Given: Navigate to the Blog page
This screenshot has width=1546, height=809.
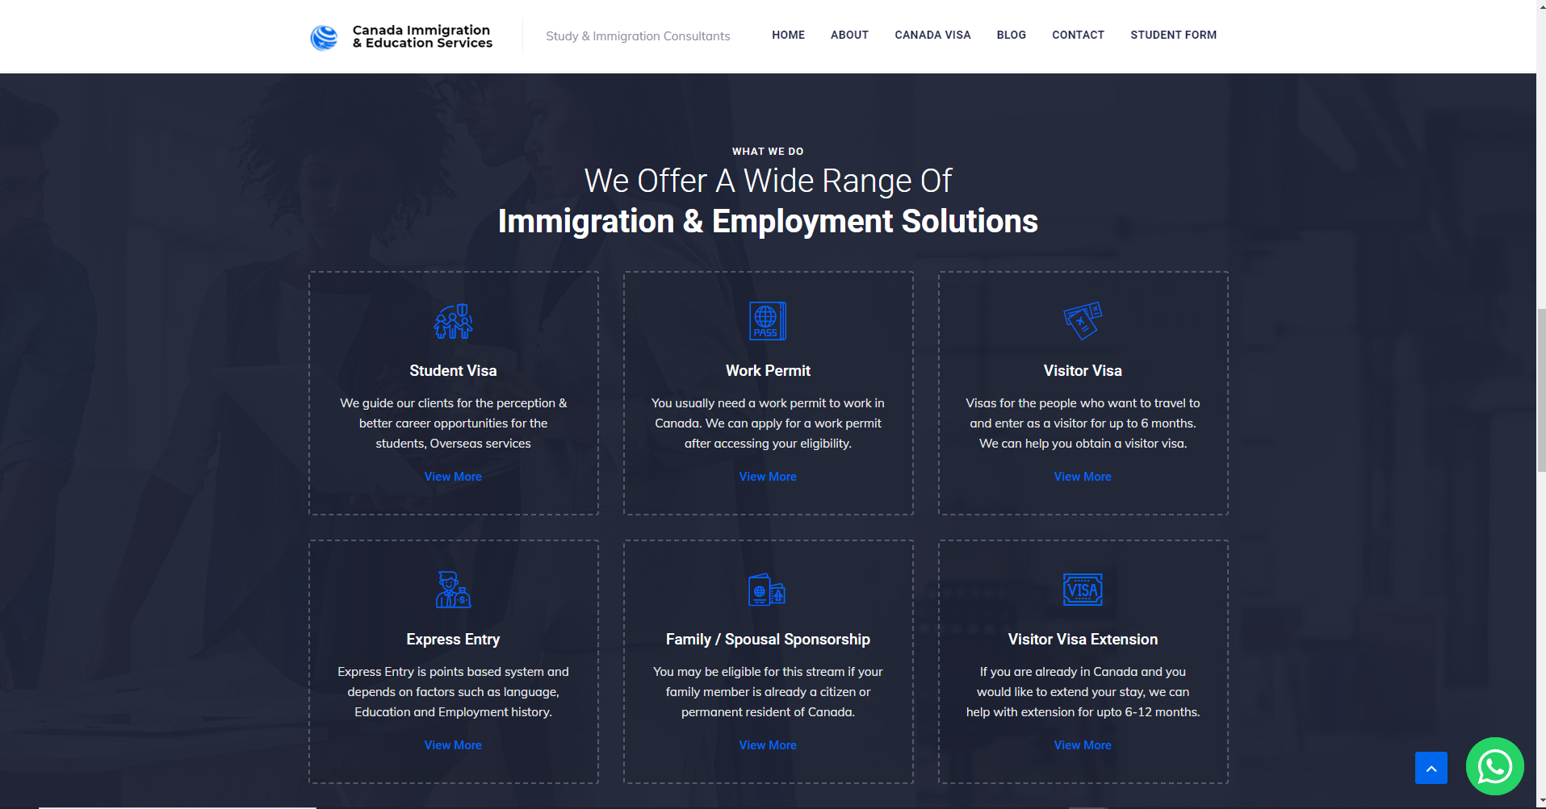Looking at the screenshot, I should pyautogui.click(x=1011, y=35).
